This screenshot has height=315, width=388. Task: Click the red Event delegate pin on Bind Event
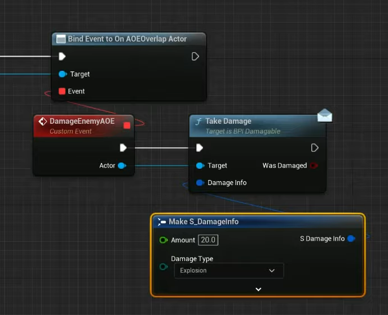(x=62, y=91)
